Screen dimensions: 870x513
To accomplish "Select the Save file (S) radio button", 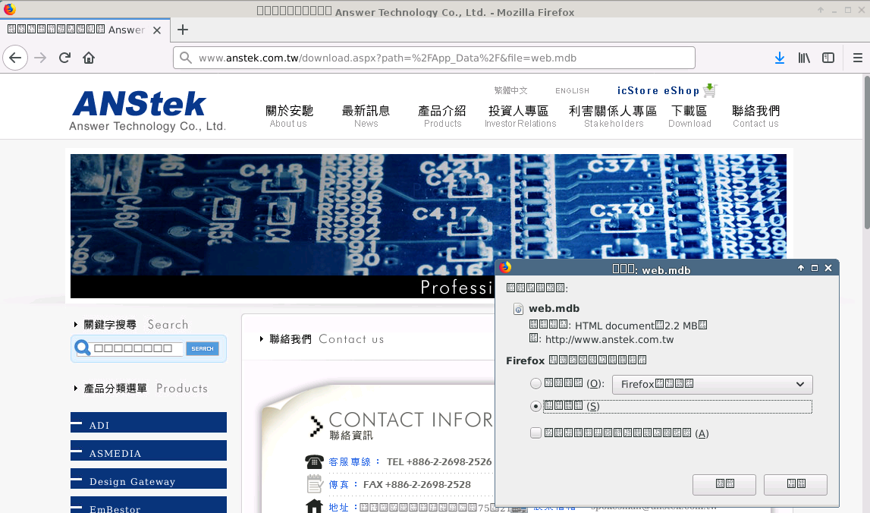I will point(536,407).
